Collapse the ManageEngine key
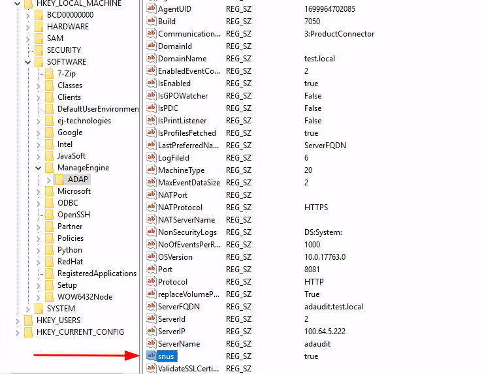This screenshot has height=374, width=482. (38, 168)
